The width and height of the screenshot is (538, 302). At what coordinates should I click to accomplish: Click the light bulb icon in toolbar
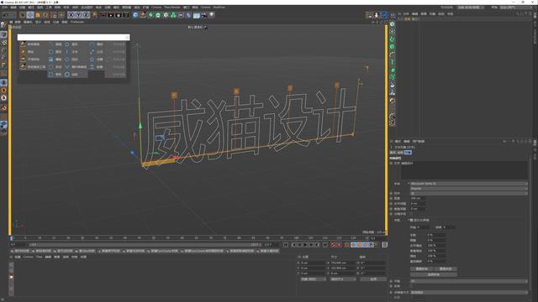(212, 15)
